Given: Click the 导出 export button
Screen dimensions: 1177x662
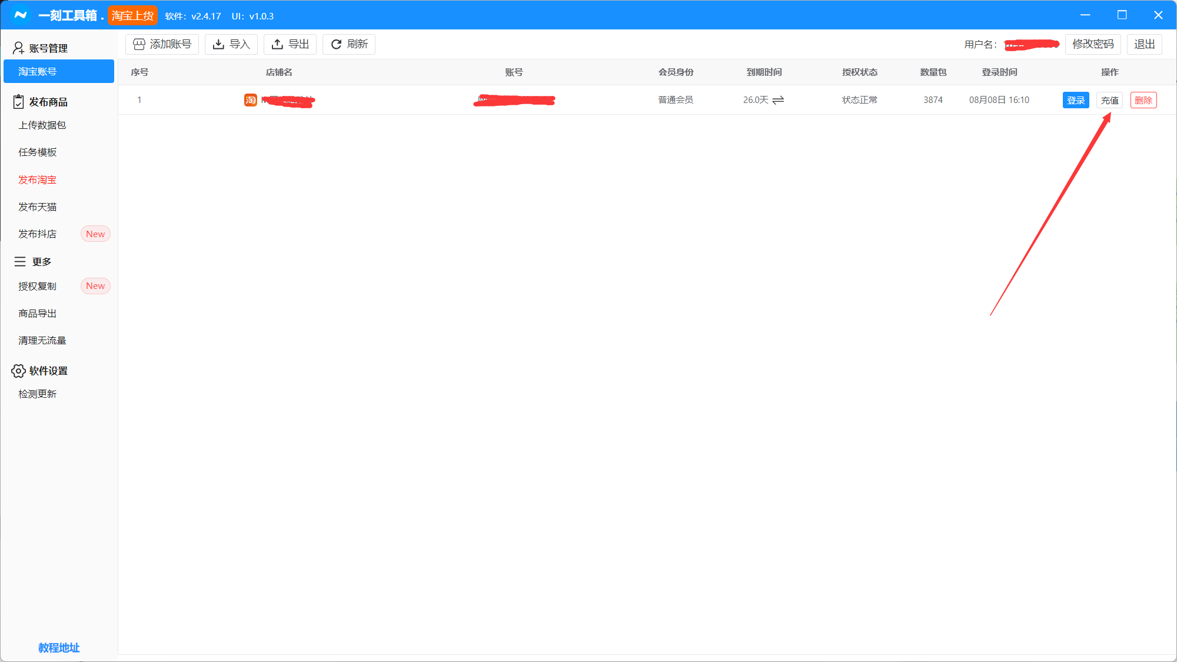Looking at the screenshot, I should coord(290,44).
